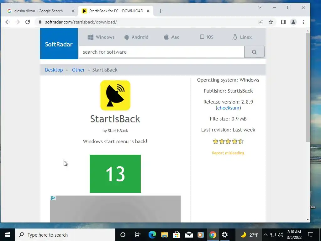The width and height of the screenshot is (321, 241).
Task: Open the clock and date flyout
Action: [x=294, y=235]
